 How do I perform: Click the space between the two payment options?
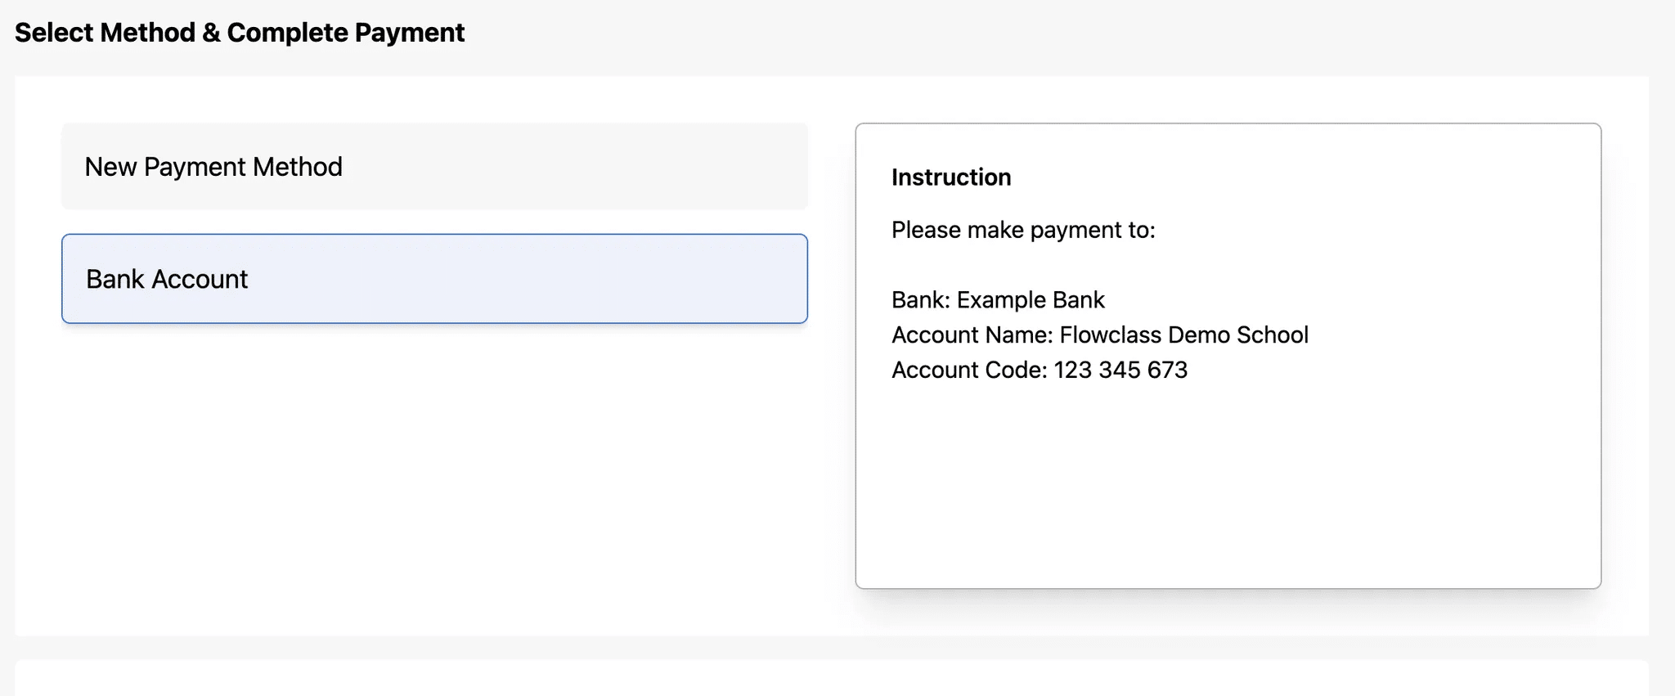point(433,221)
